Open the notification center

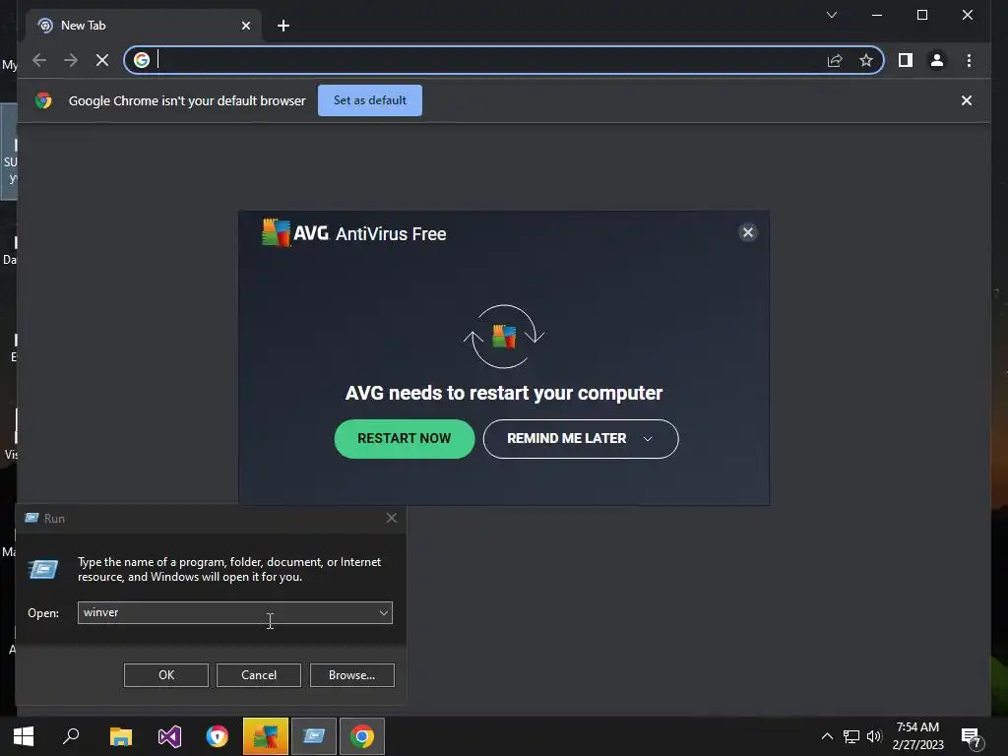[x=972, y=736]
